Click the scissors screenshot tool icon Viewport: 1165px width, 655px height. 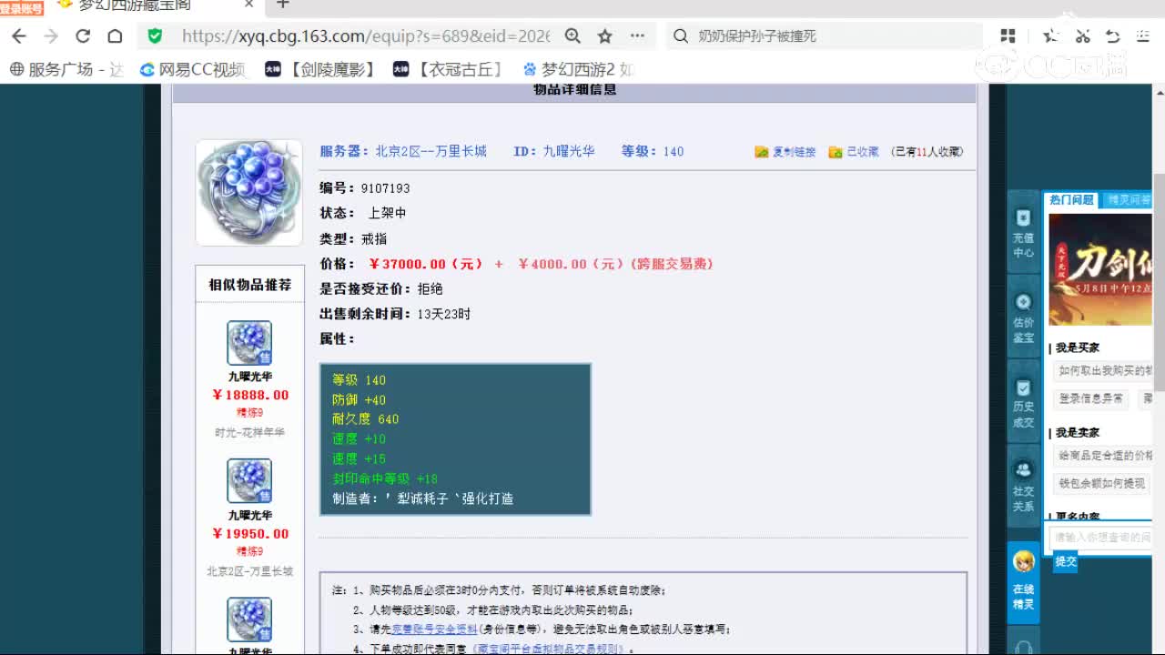1082,36
